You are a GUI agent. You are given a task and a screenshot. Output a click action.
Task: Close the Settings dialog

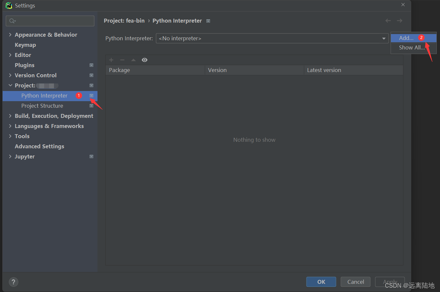click(x=403, y=5)
